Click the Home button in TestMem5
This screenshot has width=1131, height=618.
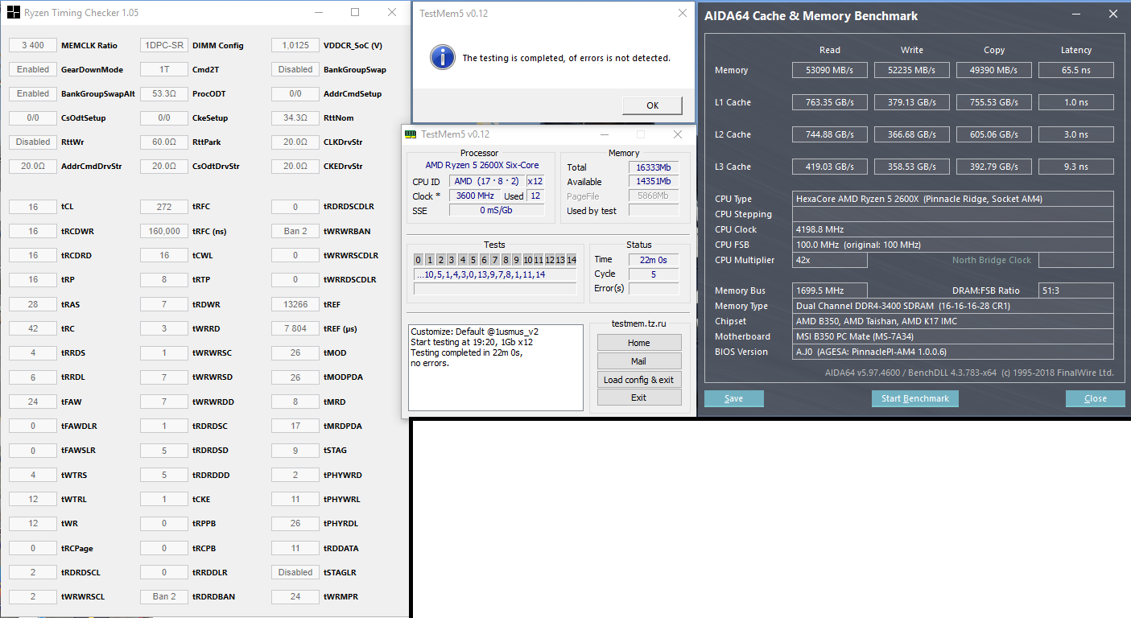coord(639,343)
